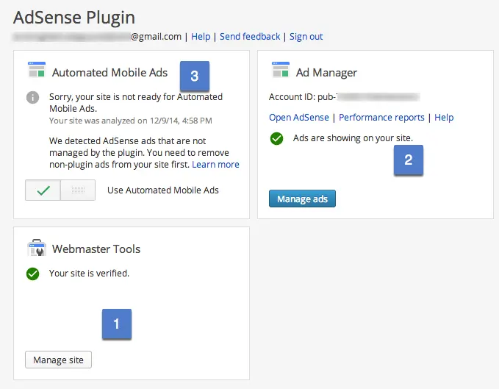This screenshot has height=389, width=499.
Task: Open Help link in the Ad Manager card
Action: coord(444,118)
